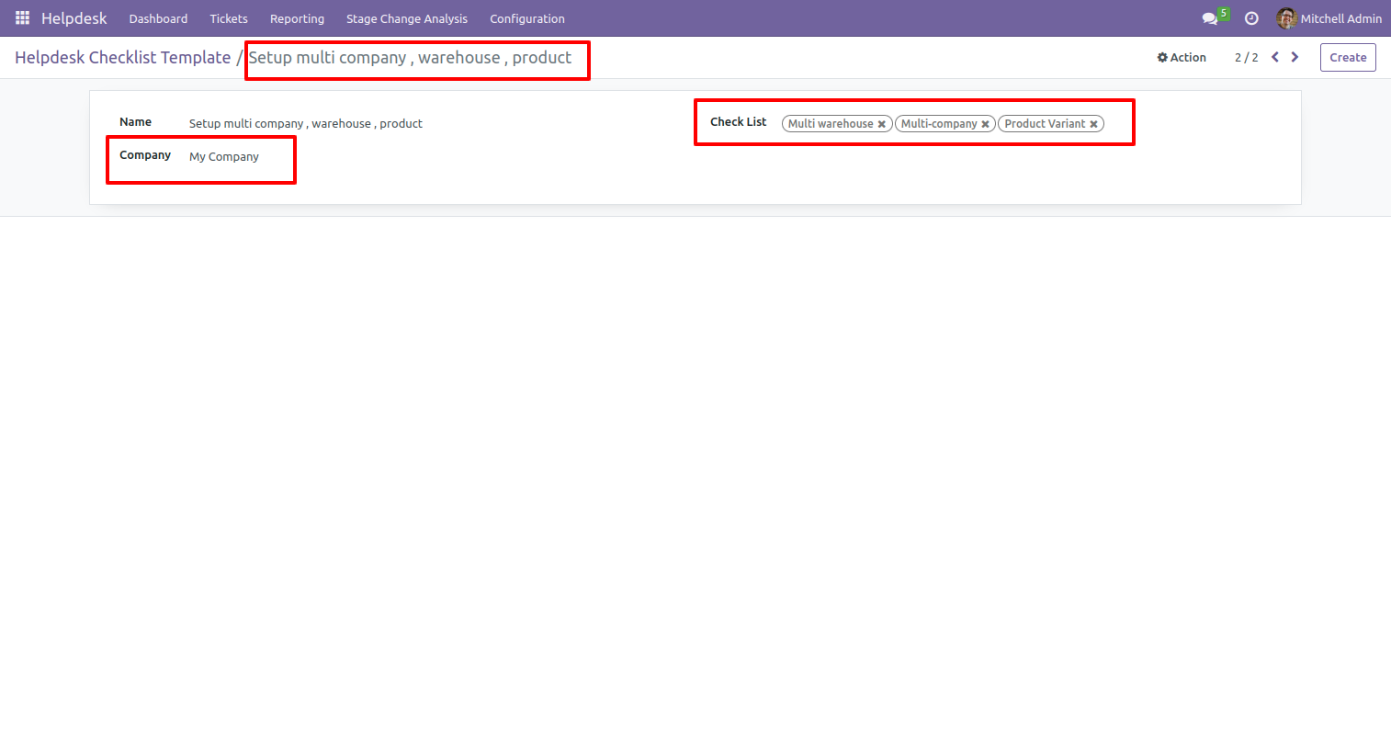Open the Mitchell Admin user menu
1391x735 pixels.
[x=1329, y=18]
